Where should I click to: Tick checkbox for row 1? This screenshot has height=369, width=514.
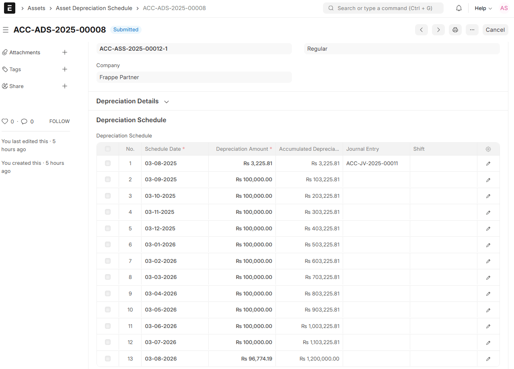(x=108, y=163)
